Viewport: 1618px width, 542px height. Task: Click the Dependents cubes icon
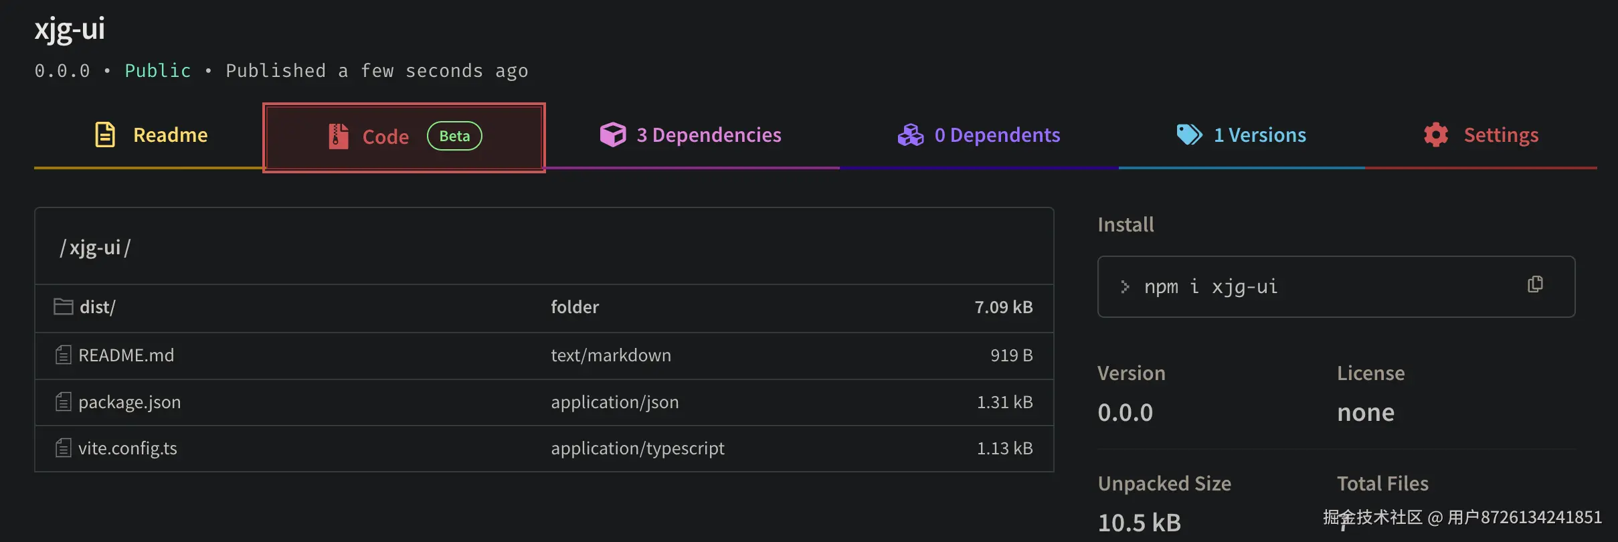pos(910,135)
